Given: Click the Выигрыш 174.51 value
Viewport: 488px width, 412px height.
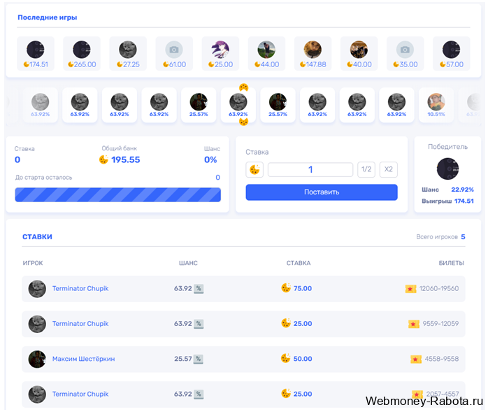Looking at the screenshot, I should (464, 201).
